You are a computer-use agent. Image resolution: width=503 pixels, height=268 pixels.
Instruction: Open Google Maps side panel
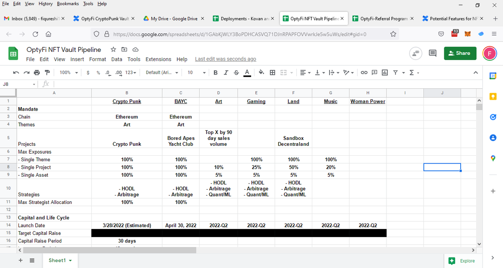click(x=493, y=158)
